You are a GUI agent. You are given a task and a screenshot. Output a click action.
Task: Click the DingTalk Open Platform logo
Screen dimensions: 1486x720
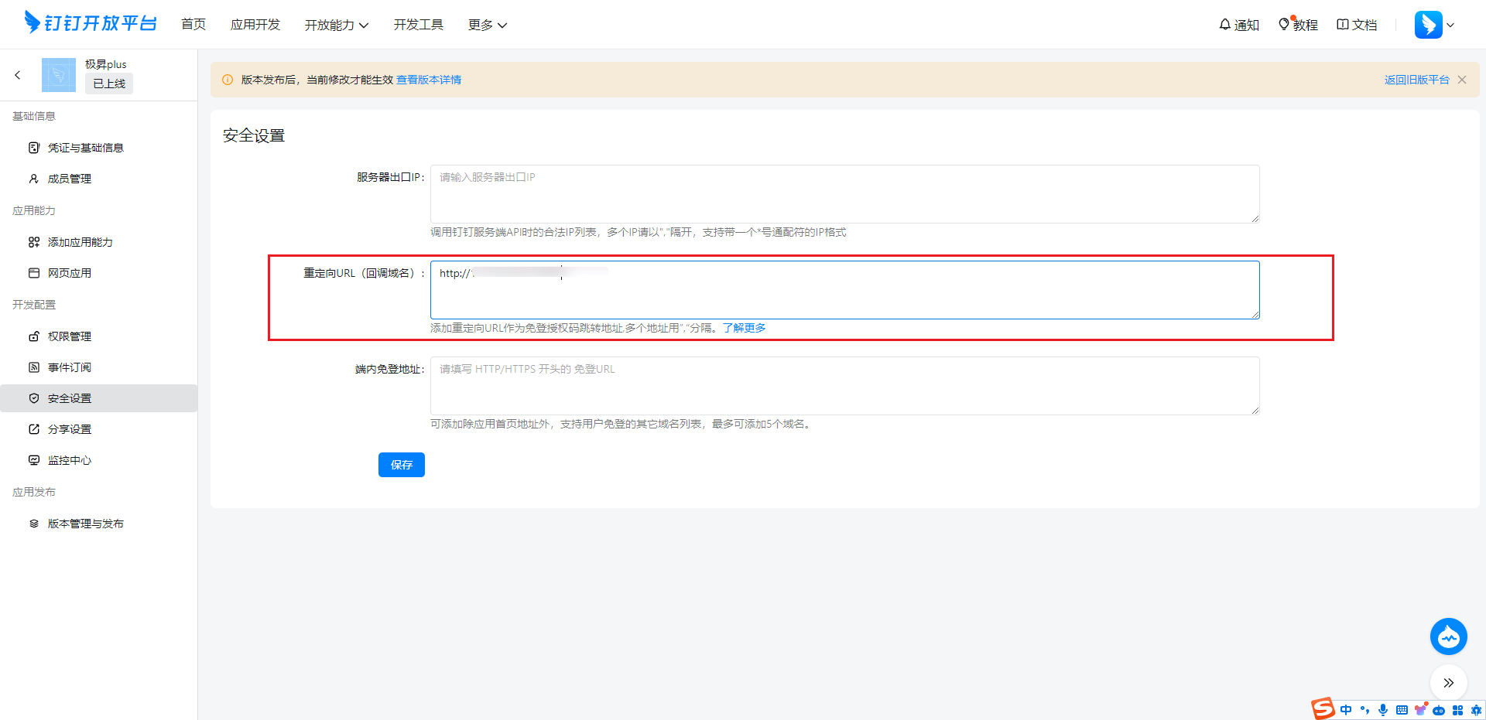(x=91, y=23)
